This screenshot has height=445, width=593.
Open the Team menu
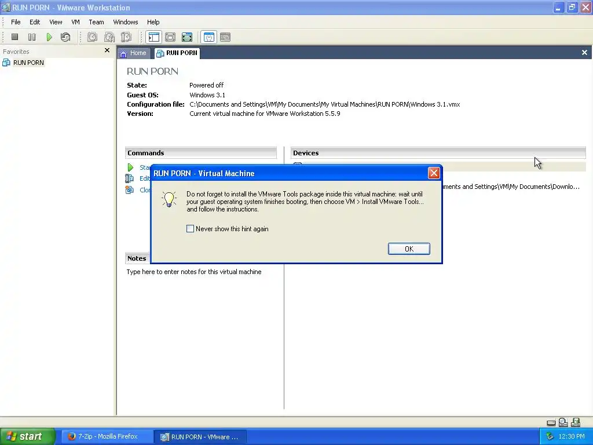tap(96, 22)
